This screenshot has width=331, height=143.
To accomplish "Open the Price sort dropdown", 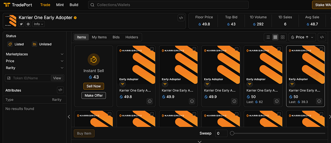I will 302,37.
